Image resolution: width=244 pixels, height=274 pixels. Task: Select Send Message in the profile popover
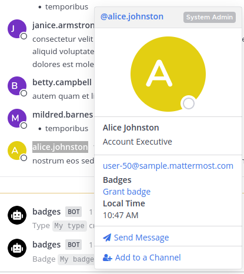(141, 238)
